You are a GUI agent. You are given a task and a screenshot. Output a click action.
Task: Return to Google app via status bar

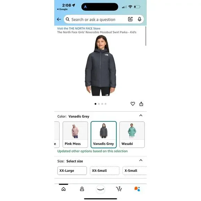62,9
